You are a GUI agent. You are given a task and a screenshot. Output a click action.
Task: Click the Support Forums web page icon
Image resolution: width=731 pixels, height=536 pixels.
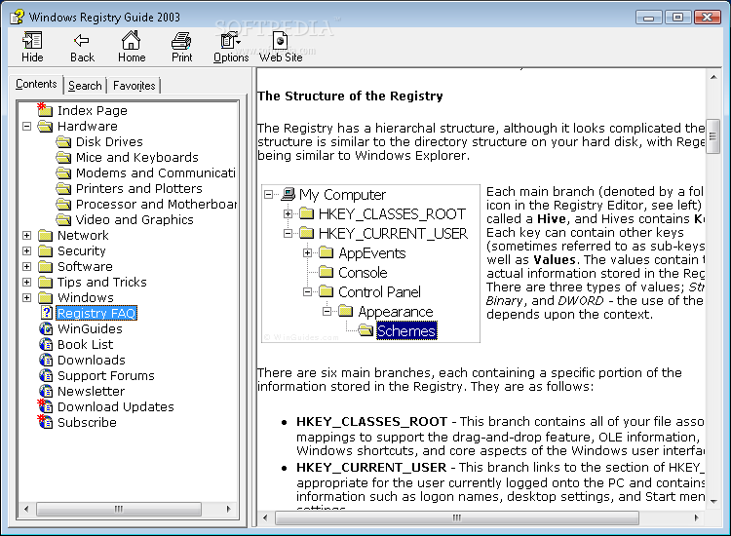(46, 375)
